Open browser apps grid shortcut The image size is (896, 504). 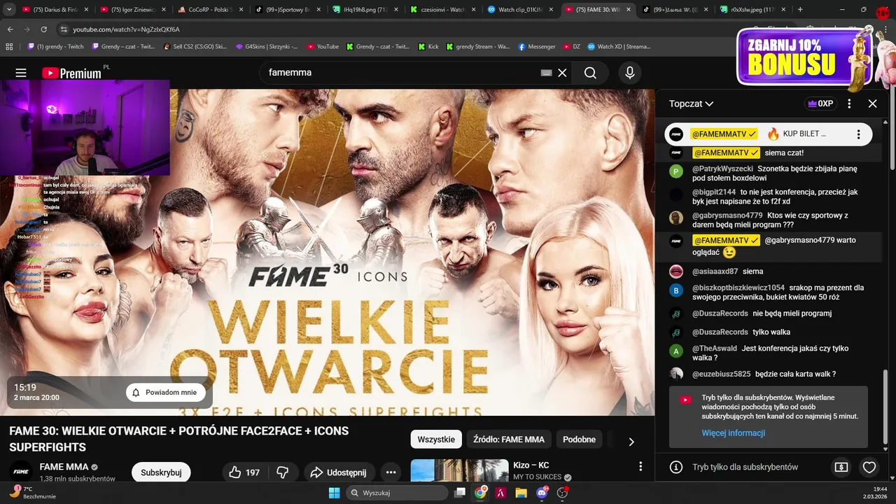(x=9, y=47)
